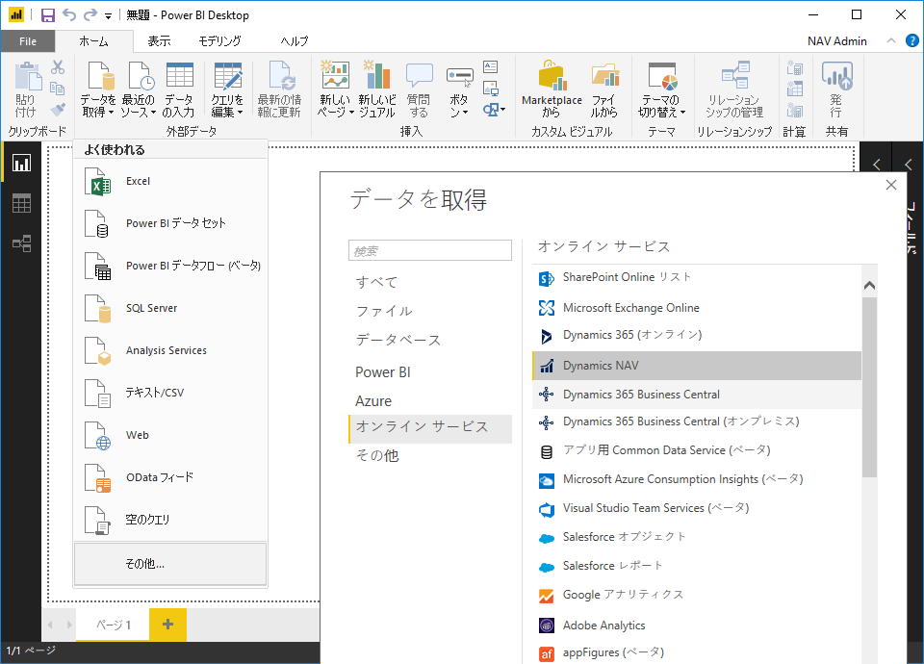Click the image insert icon
Image resolution: width=924 pixels, height=664 pixels.
(490, 89)
